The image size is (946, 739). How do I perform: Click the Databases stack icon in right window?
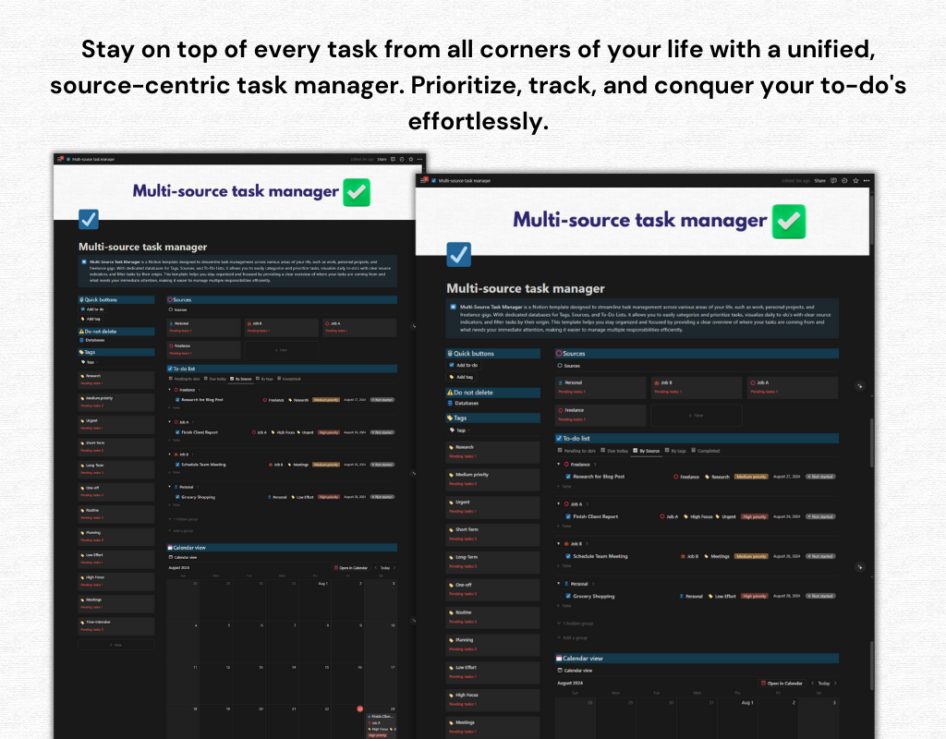click(x=450, y=403)
